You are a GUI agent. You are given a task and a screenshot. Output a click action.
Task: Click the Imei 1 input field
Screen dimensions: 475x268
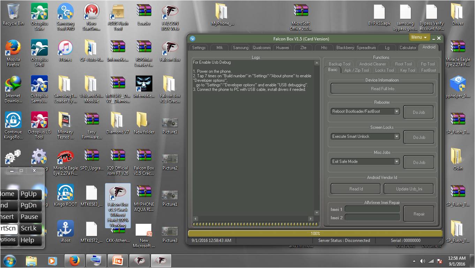click(x=372, y=209)
